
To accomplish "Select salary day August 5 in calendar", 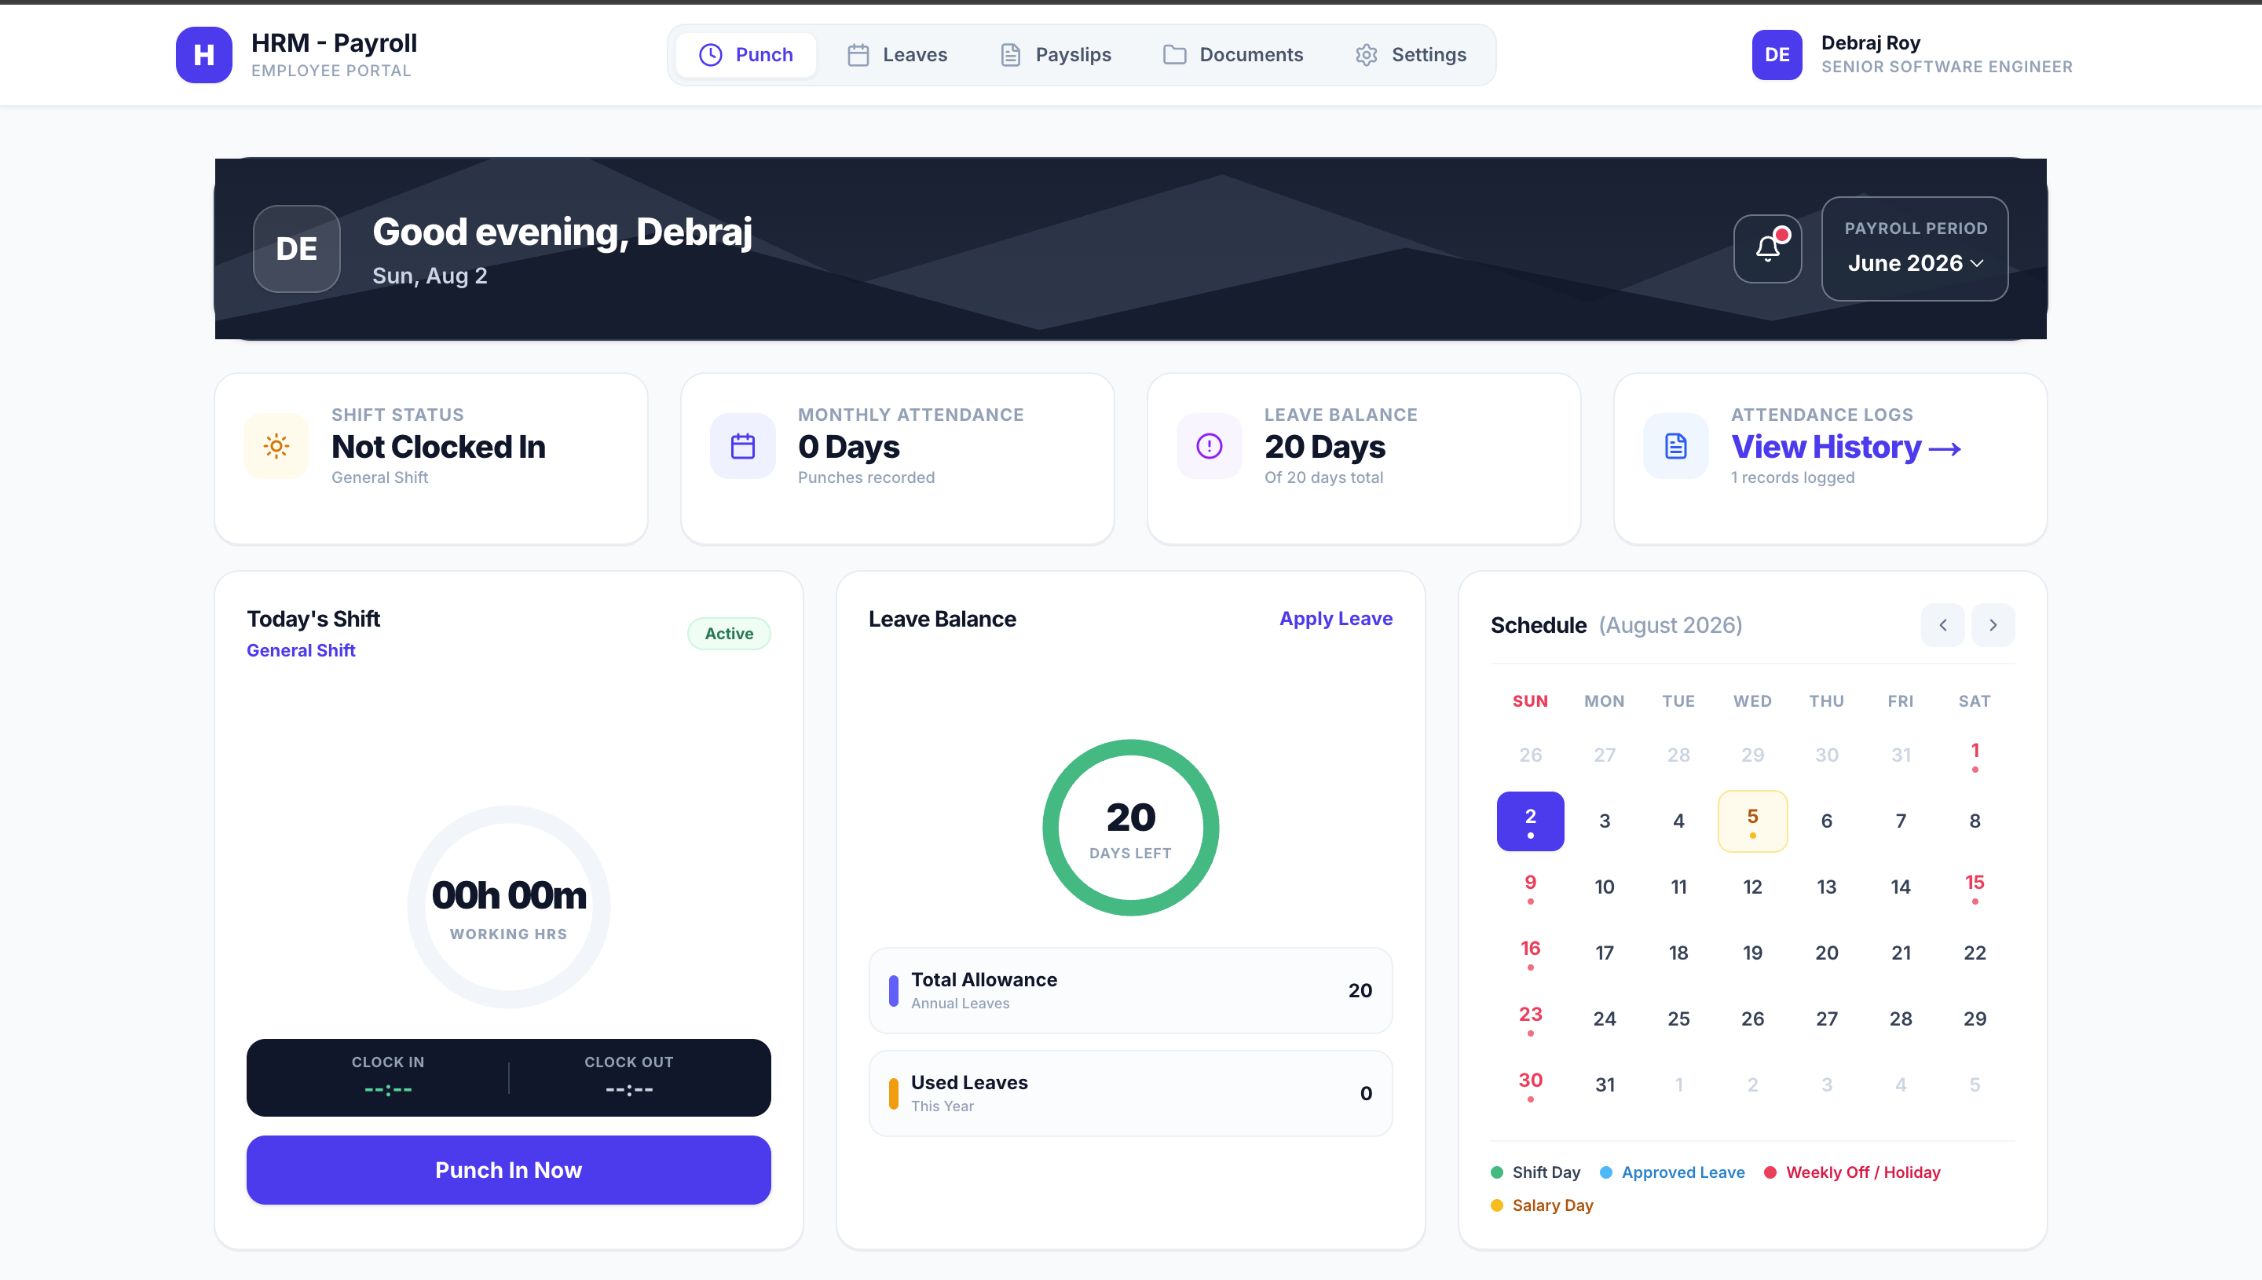I will coord(1752,821).
